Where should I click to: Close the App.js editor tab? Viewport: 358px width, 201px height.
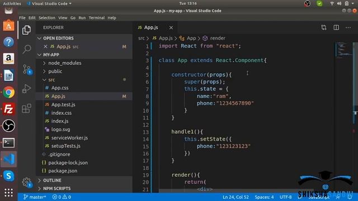tap(171, 28)
